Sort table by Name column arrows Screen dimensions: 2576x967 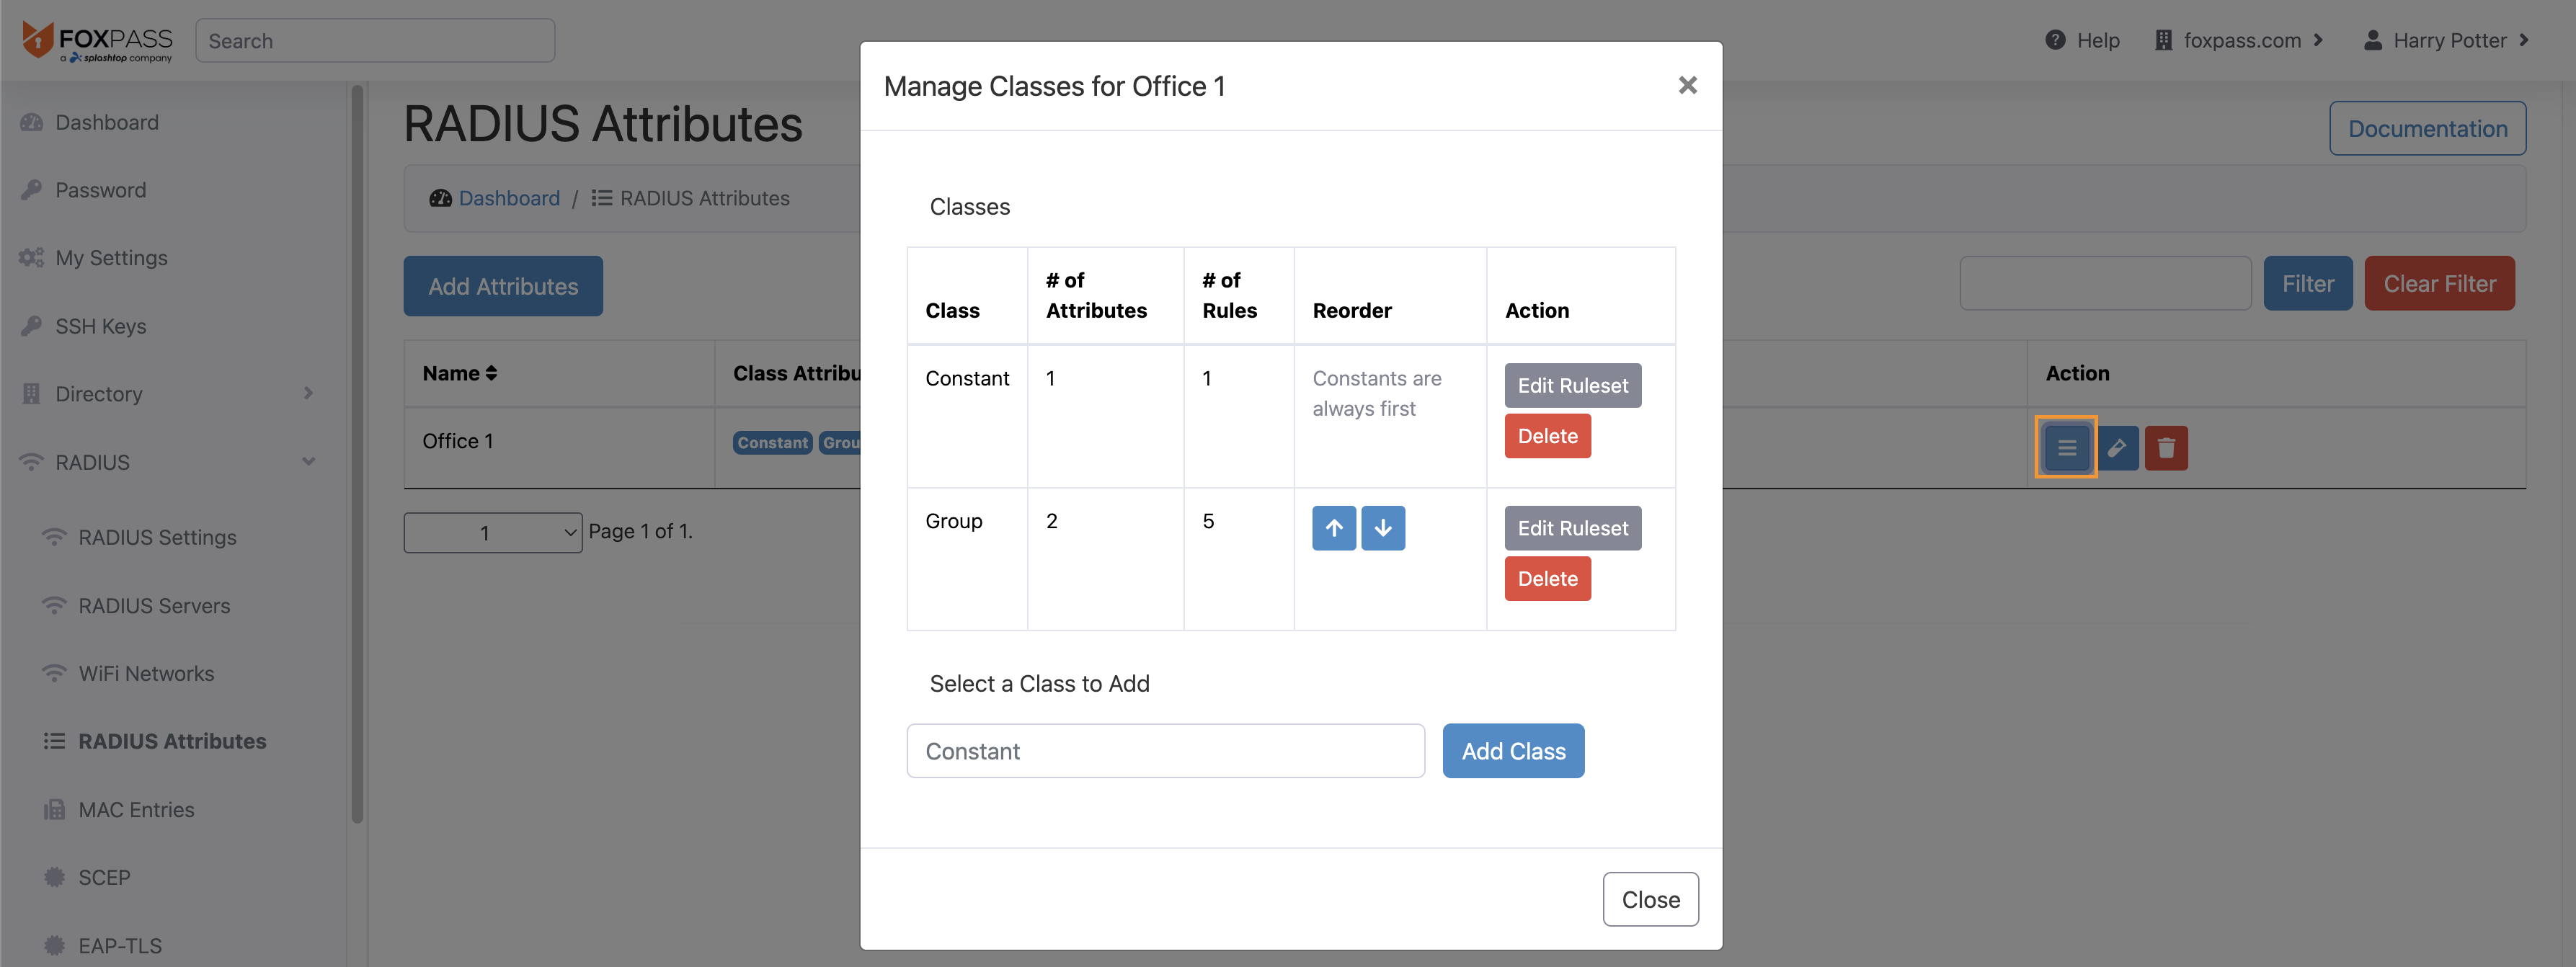(491, 373)
